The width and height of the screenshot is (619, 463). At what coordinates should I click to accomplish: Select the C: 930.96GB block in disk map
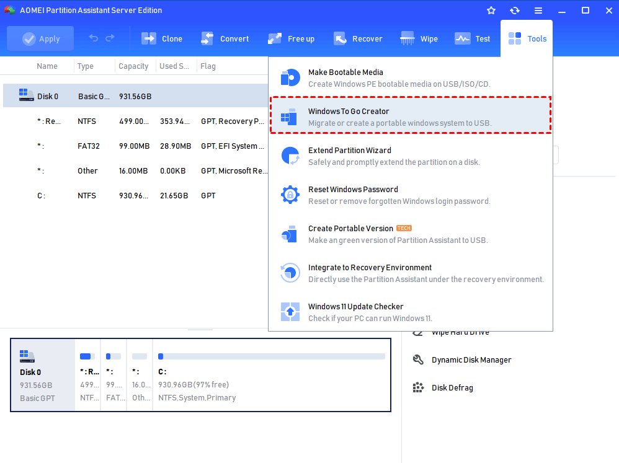pos(272,375)
